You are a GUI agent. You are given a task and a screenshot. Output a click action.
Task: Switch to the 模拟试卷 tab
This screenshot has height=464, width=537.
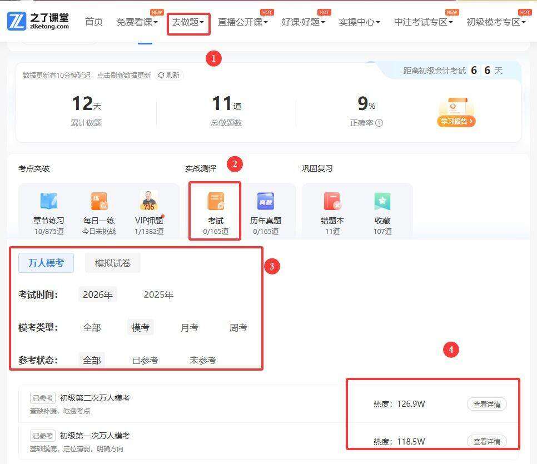pos(113,263)
